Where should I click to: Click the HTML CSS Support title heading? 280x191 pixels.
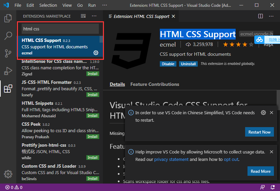[x=198, y=34]
